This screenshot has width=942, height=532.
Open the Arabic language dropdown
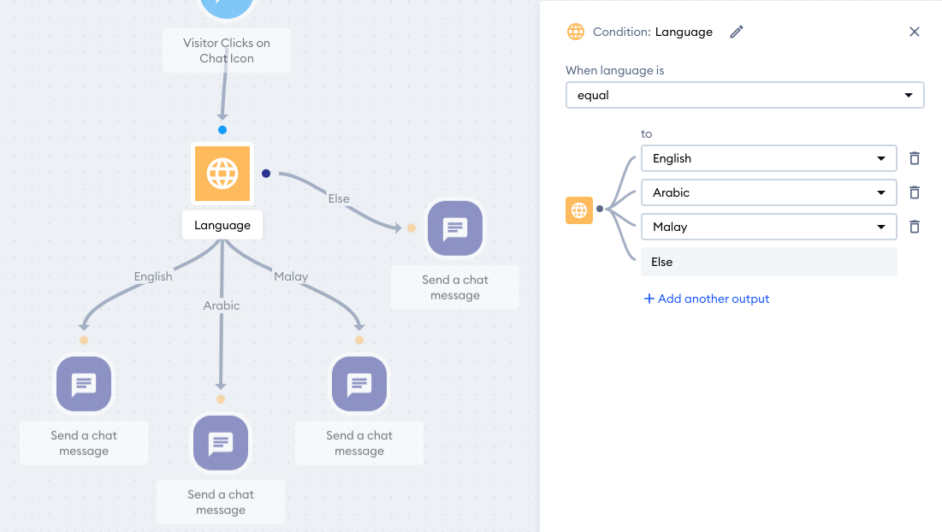[x=769, y=192]
